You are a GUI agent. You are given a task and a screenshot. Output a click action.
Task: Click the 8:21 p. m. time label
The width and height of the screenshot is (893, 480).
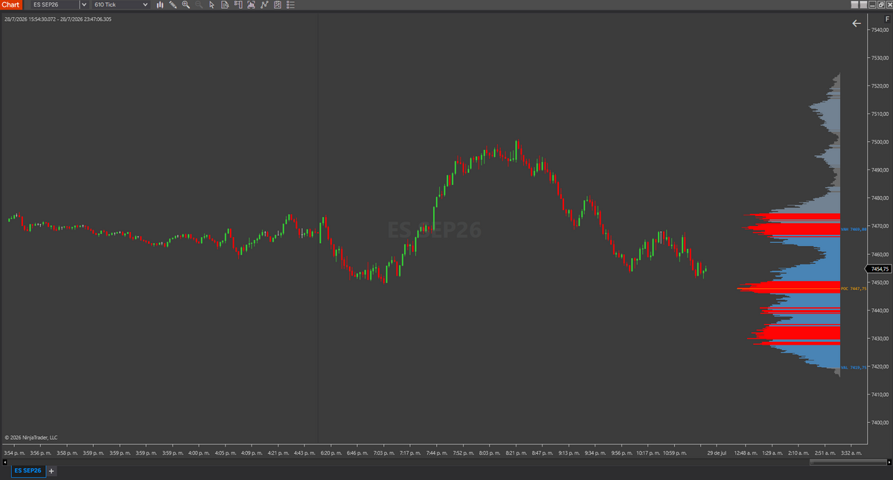coord(516,453)
